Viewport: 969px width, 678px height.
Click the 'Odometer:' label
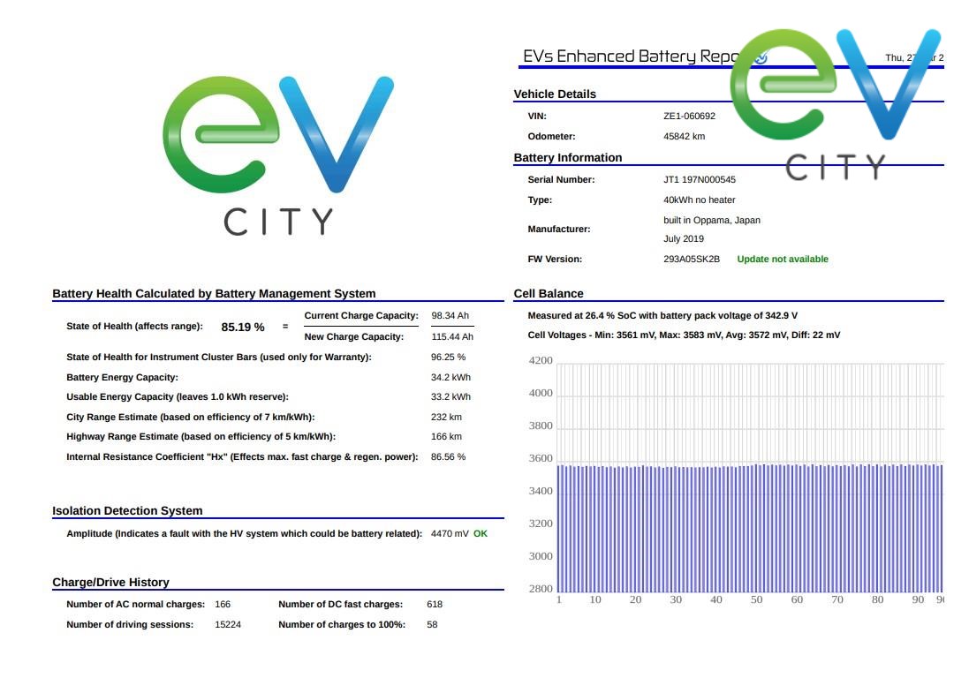551,137
